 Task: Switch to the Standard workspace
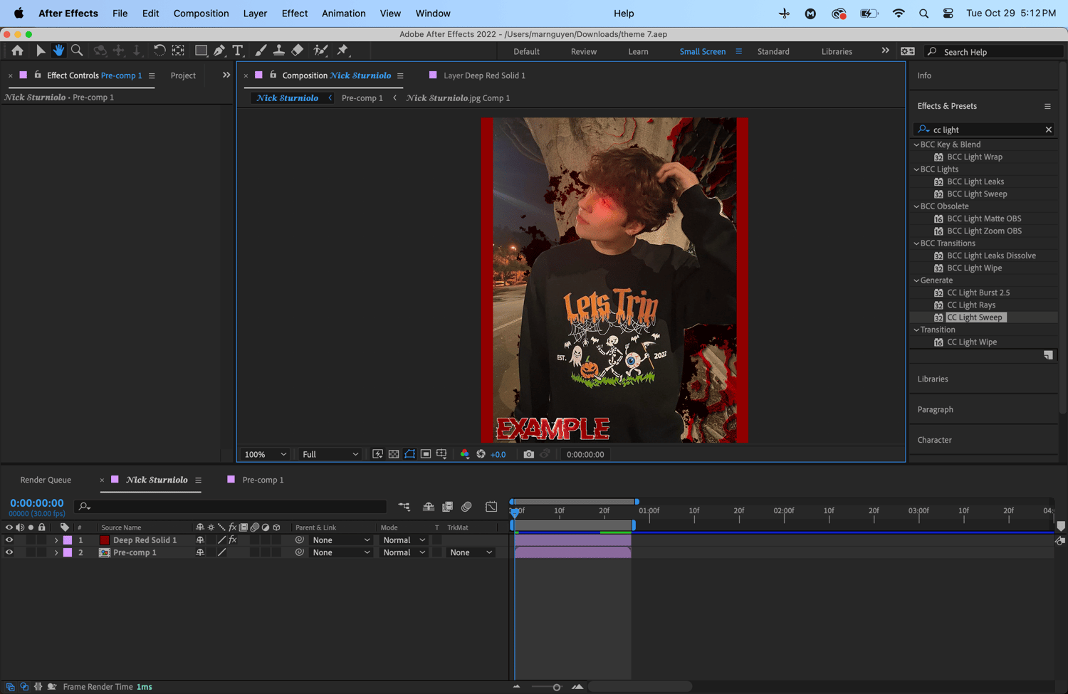tap(773, 51)
